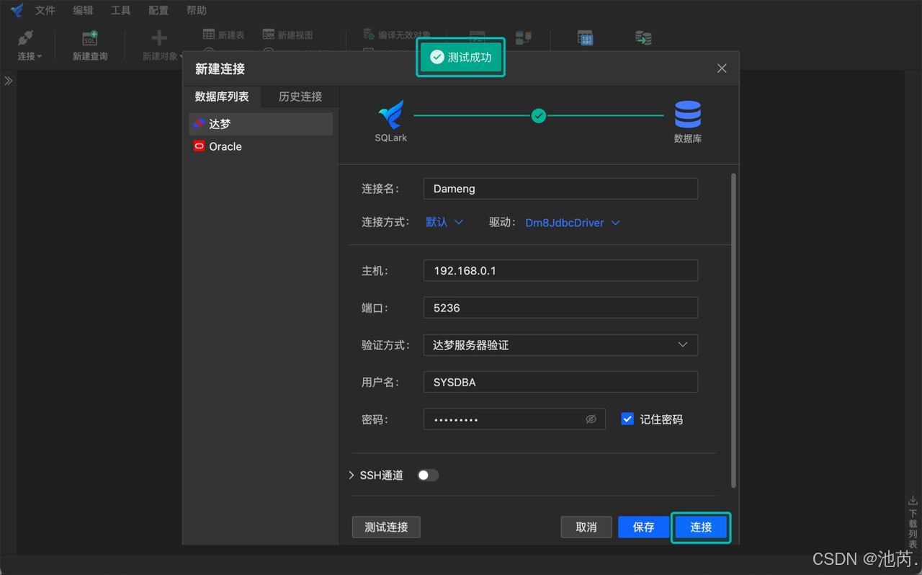Click the 取消 button

[x=586, y=527]
